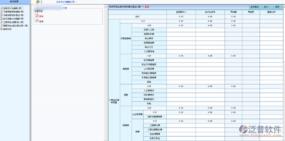The image size is (285, 141).
Task: Click the 工程造价费率预算 category label
Action: [x=114, y=101]
